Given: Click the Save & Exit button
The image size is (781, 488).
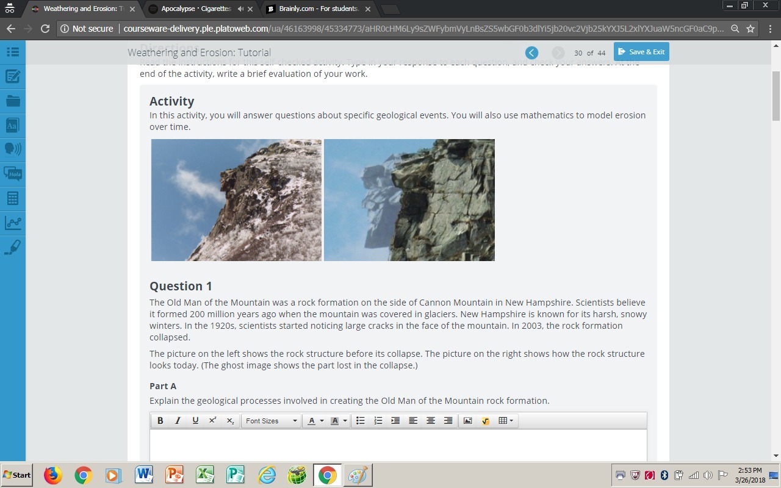Looking at the screenshot, I should (641, 52).
